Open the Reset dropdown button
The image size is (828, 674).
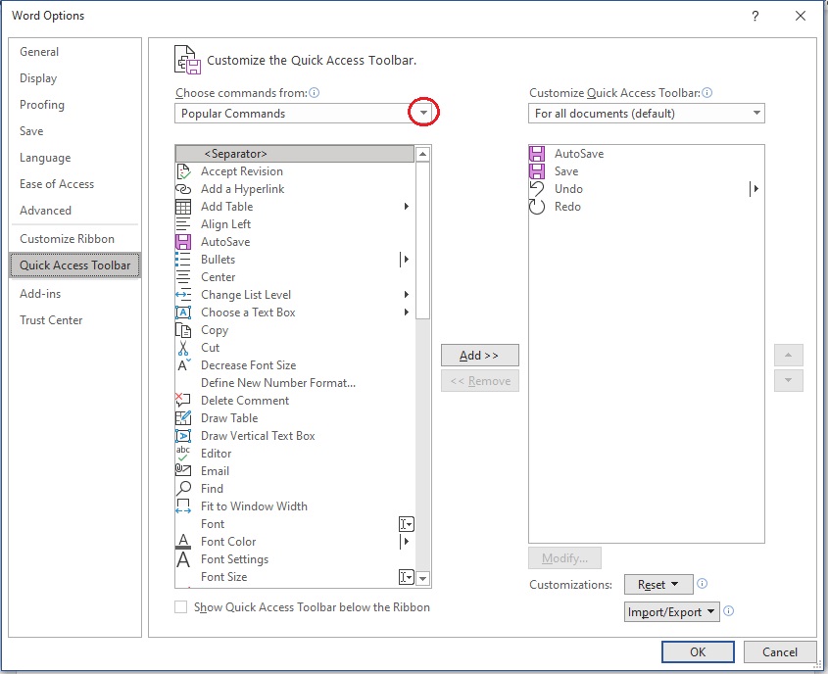pyautogui.click(x=658, y=584)
